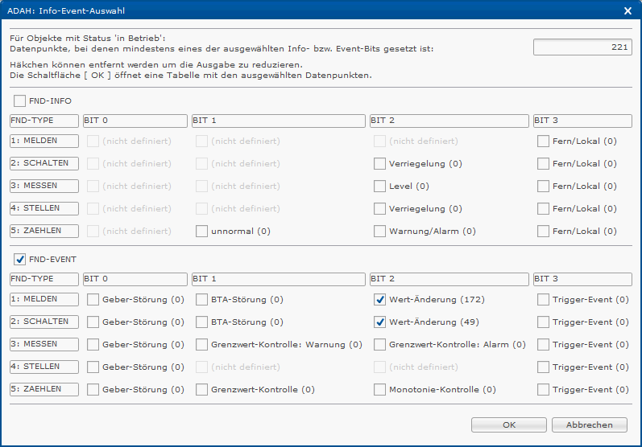Enable Verriegelung (0) in STELLEN row
This screenshot has width=642, height=447.
(379, 208)
